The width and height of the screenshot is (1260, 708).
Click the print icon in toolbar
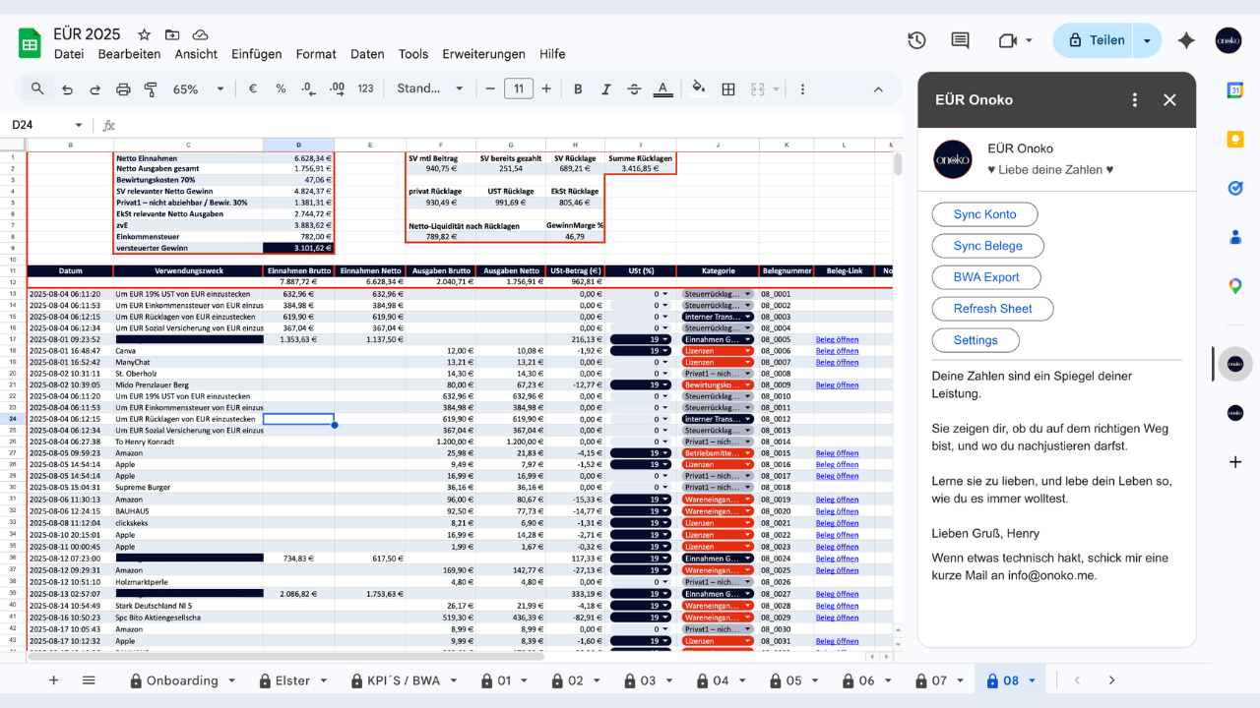[123, 88]
